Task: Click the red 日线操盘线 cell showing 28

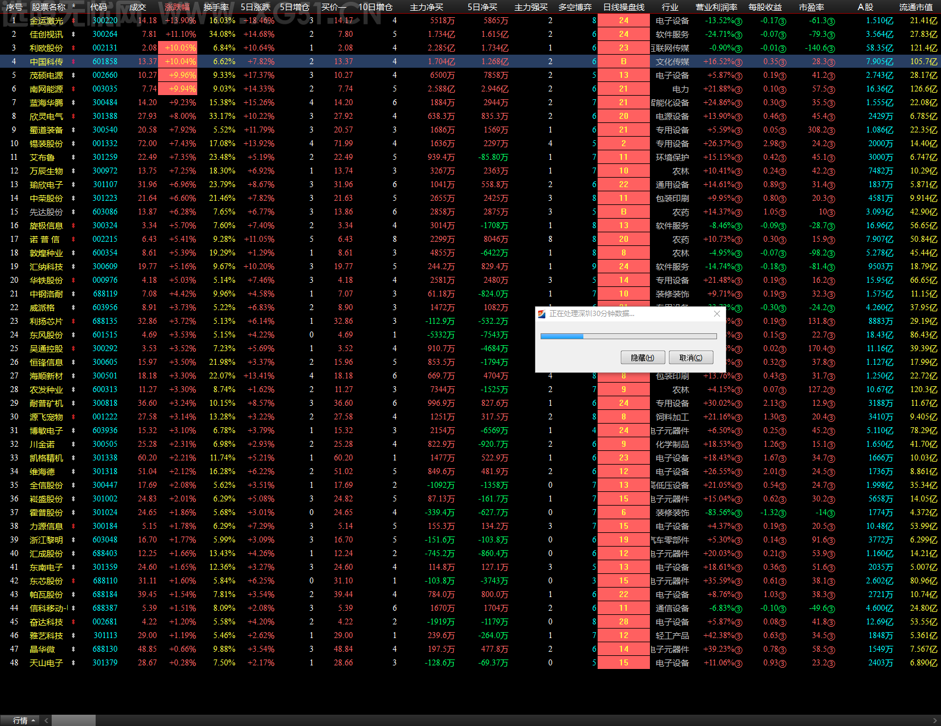Action: tap(624, 622)
